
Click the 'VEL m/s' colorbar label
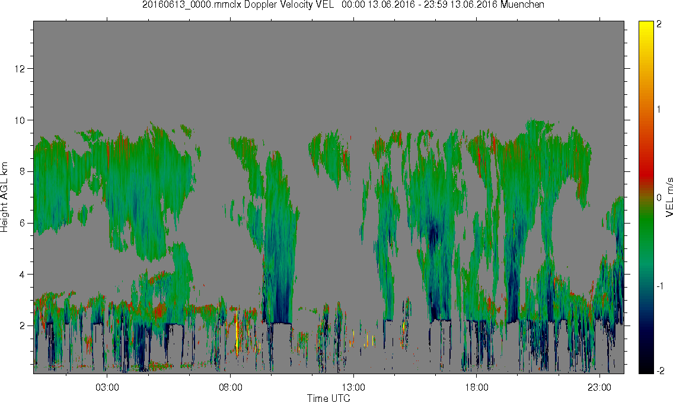pos(669,197)
